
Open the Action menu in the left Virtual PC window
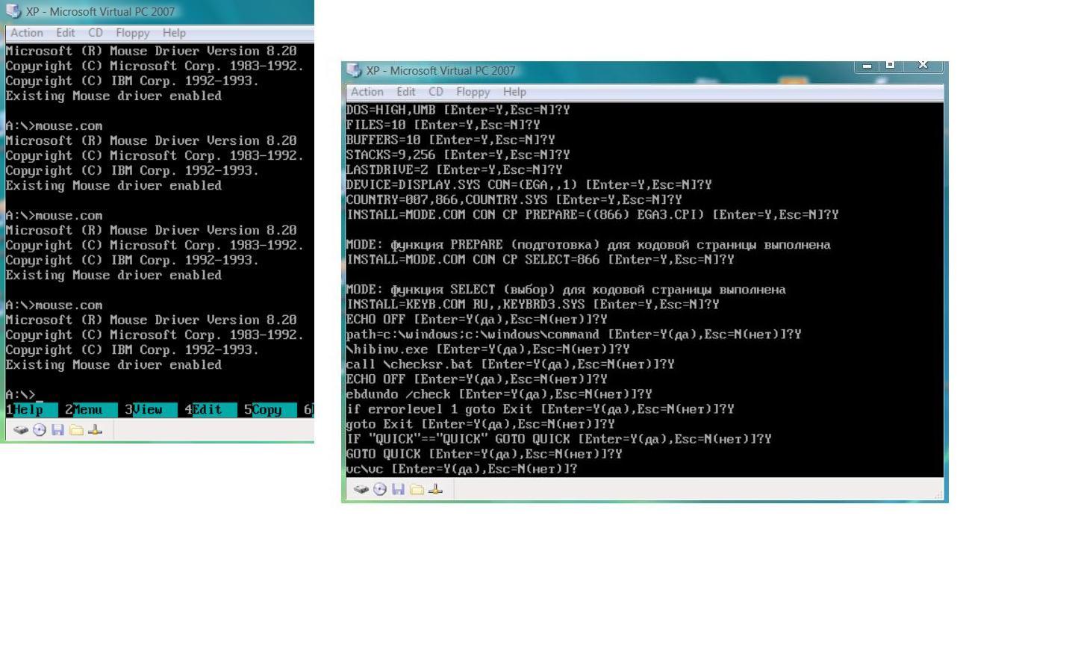point(26,33)
